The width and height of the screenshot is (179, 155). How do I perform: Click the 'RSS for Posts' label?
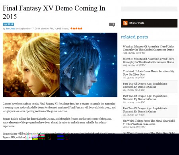pos(137,23)
